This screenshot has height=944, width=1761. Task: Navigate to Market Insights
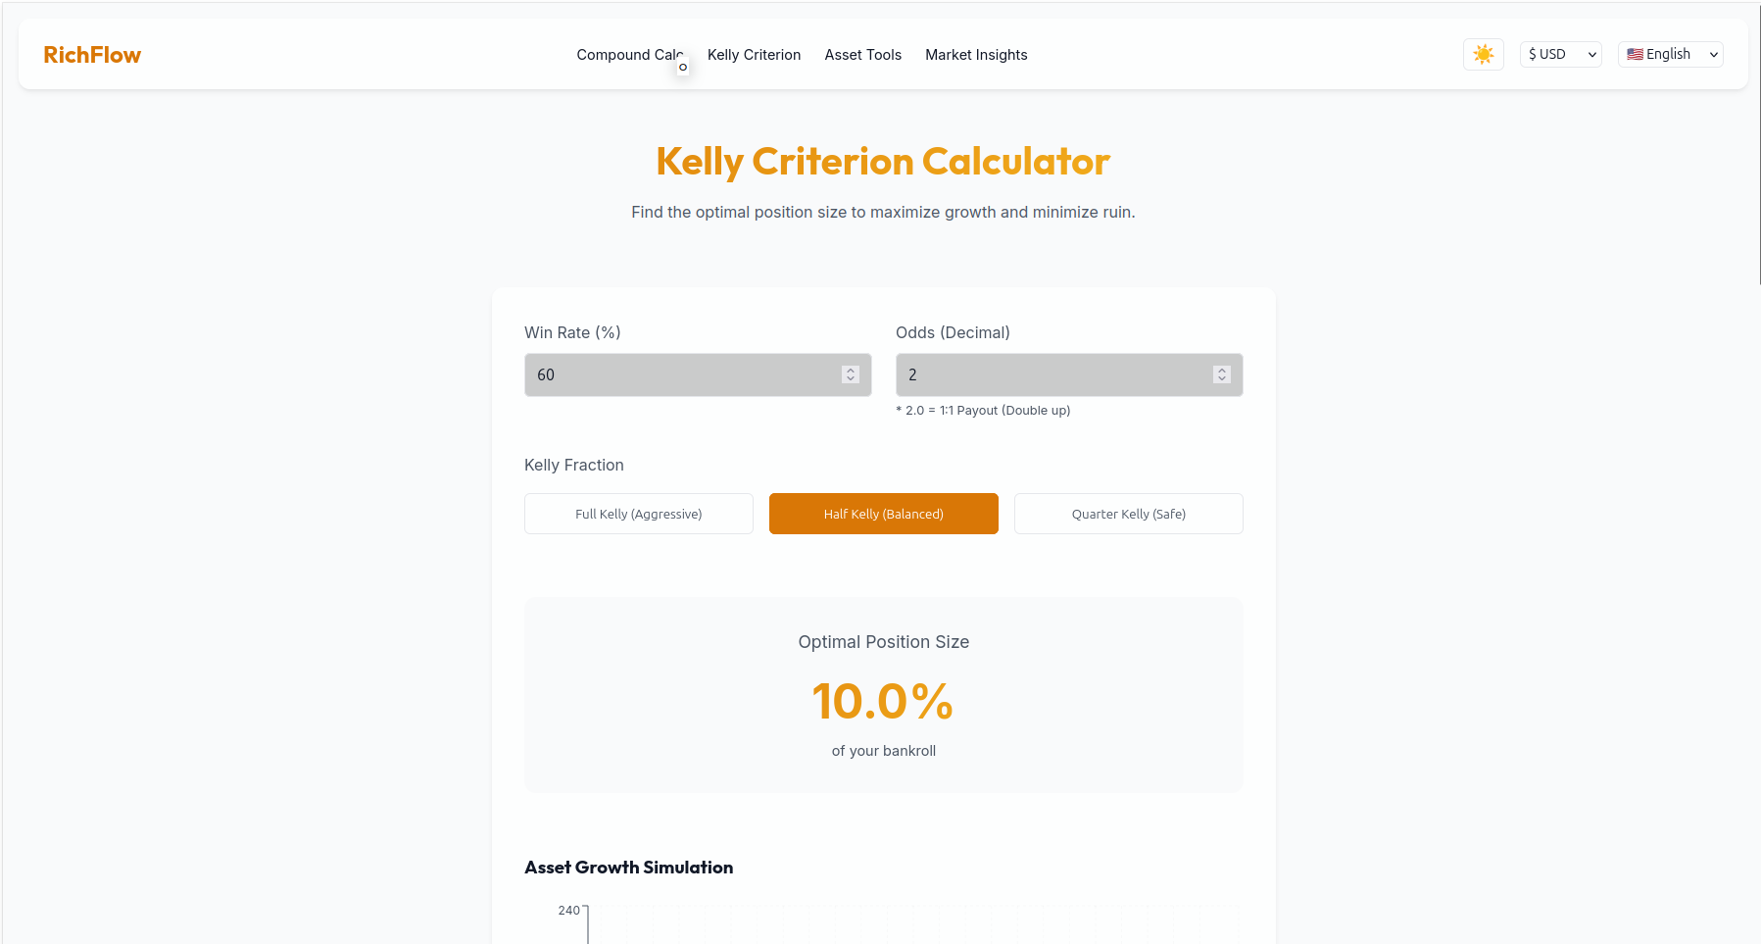click(976, 54)
